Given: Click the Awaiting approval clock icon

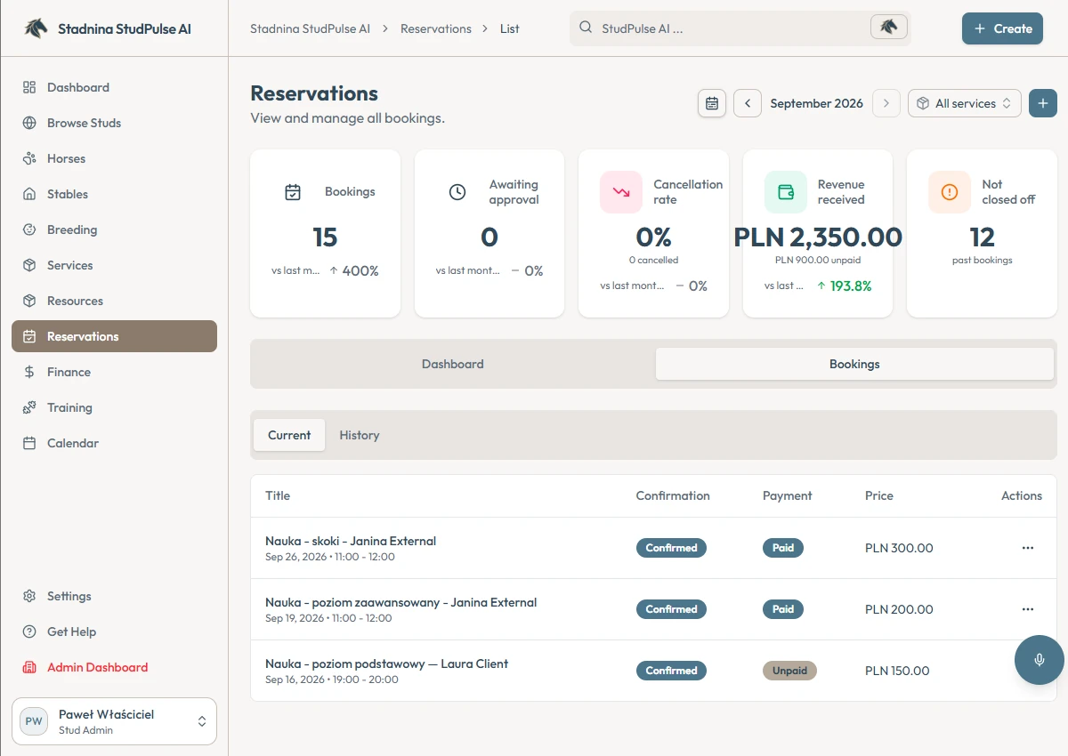Looking at the screenshot, I should pos(457,192).
